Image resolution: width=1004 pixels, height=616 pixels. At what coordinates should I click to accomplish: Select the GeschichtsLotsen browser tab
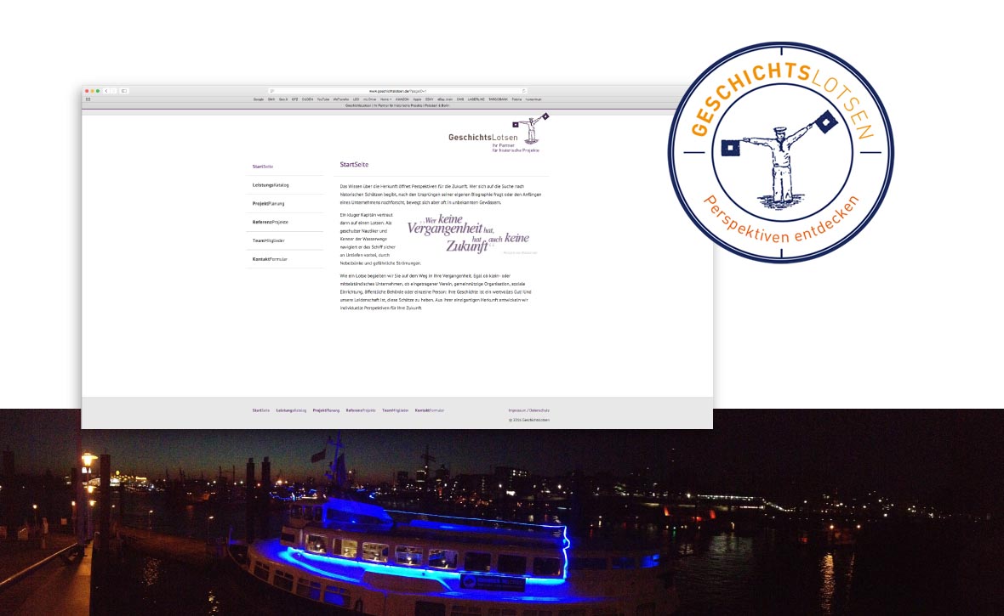pyautogui.click(x=397, y=105)
